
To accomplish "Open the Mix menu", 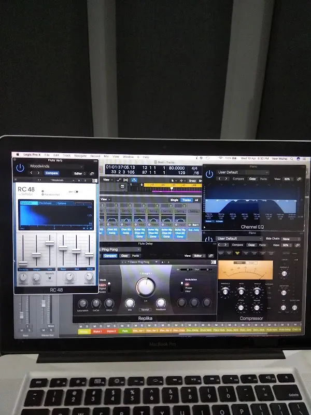I will (106, 156).
